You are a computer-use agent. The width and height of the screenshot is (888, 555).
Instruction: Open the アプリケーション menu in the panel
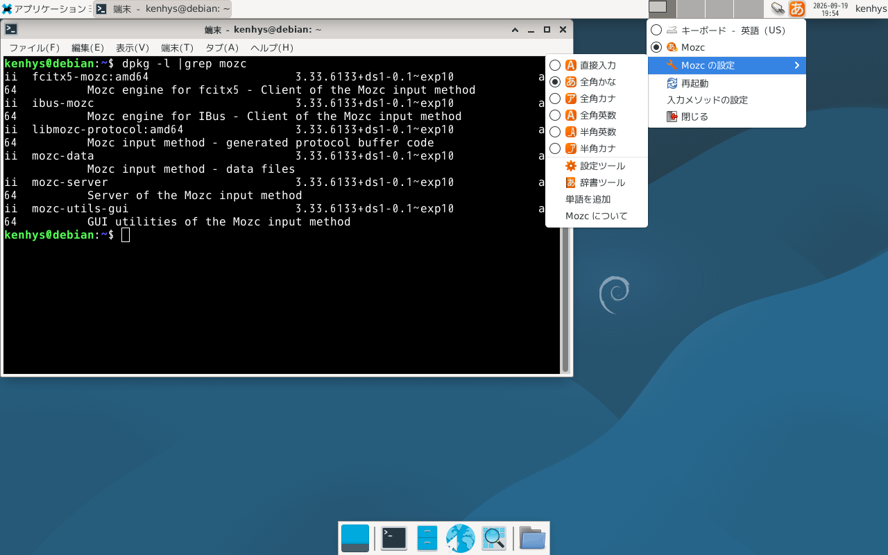tap(46, 9)
